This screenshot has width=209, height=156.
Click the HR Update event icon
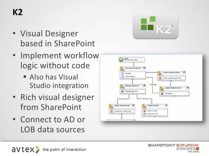click(162, 93)
